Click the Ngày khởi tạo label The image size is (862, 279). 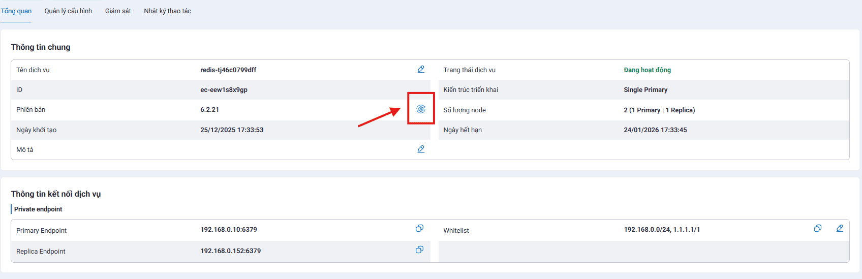pos(36,130)
